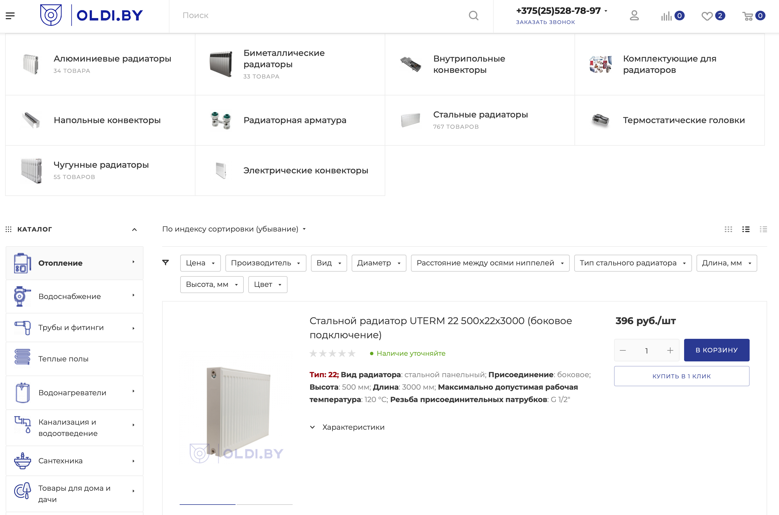Click В КОРЗИНУ button

pyautogui.click(x=716, y=350)
